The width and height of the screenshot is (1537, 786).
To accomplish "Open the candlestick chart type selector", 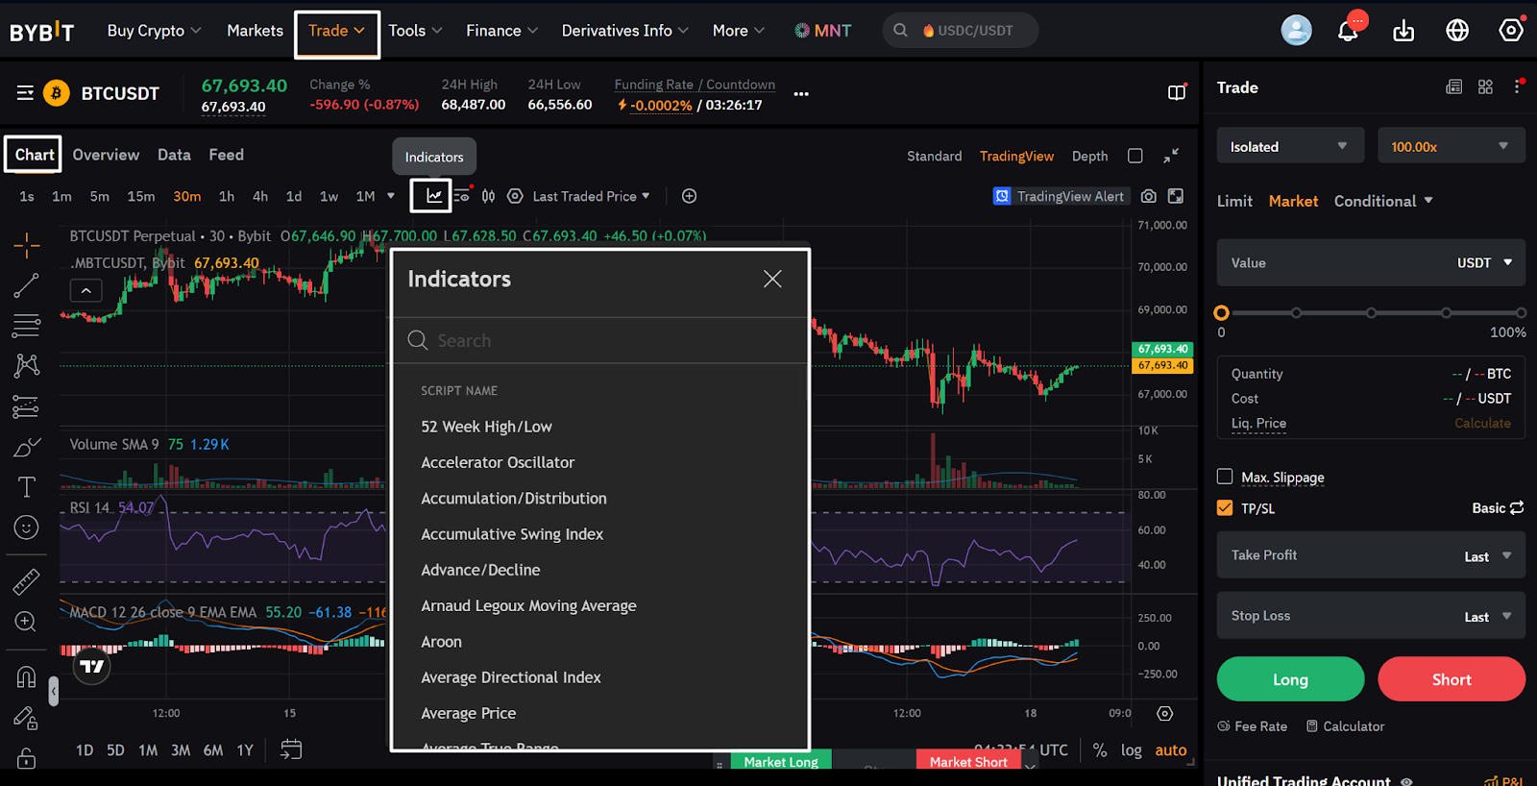I will 488,196.
